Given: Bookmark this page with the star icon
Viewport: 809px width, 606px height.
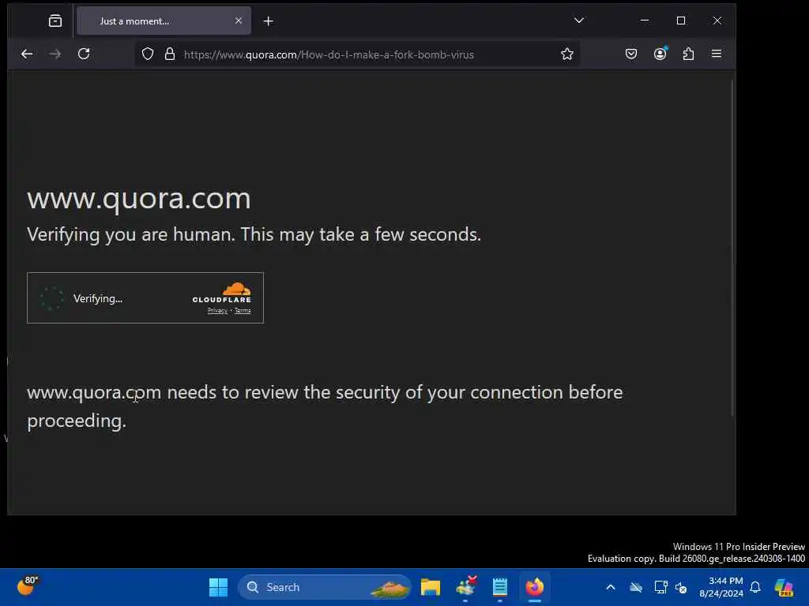Looking at the screenshot, I should (567, 54).
